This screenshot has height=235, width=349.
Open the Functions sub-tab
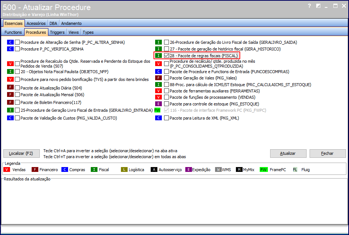[x=13, y=32]
